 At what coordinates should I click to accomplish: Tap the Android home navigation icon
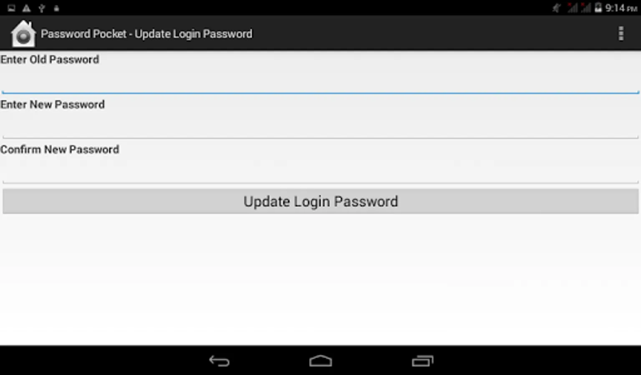[320, 361]
